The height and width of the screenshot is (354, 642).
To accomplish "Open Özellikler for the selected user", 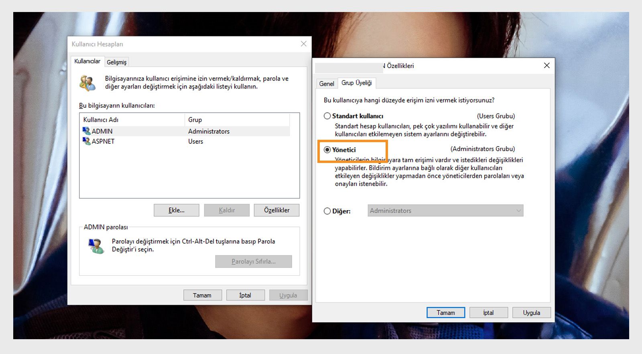I will 276,210.
